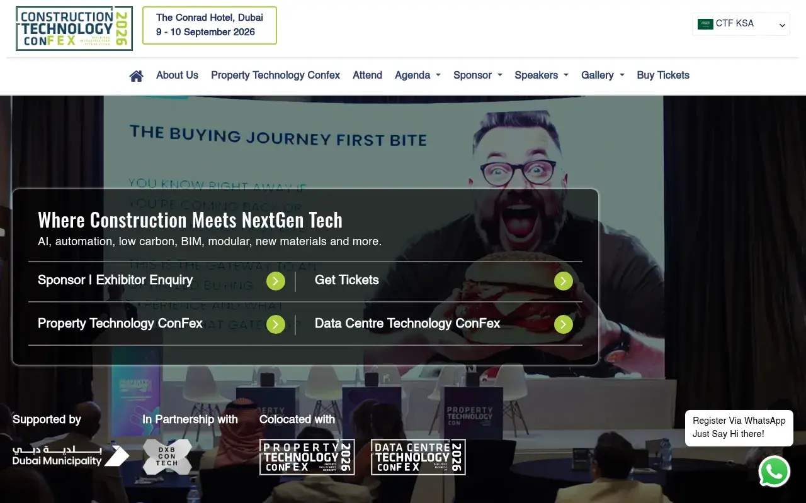The image size is (806, 503).
Task: Expand the Agenda menu
Action: point(417,75)
